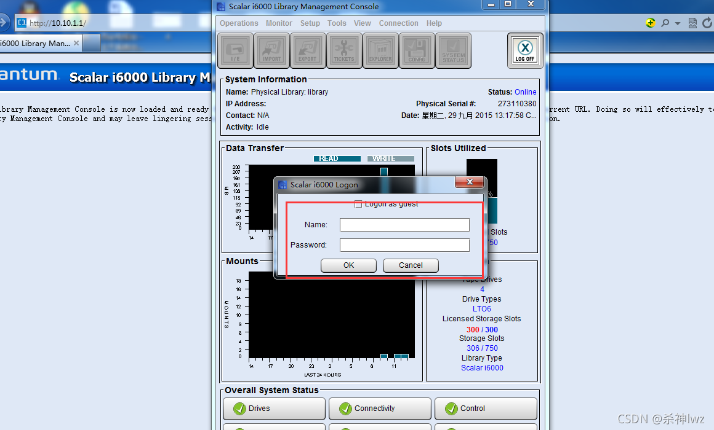Viewport: 714px width, 430px height.
Task: Open the Explorer toolbar icon
Action: click(x=380, y=50)
